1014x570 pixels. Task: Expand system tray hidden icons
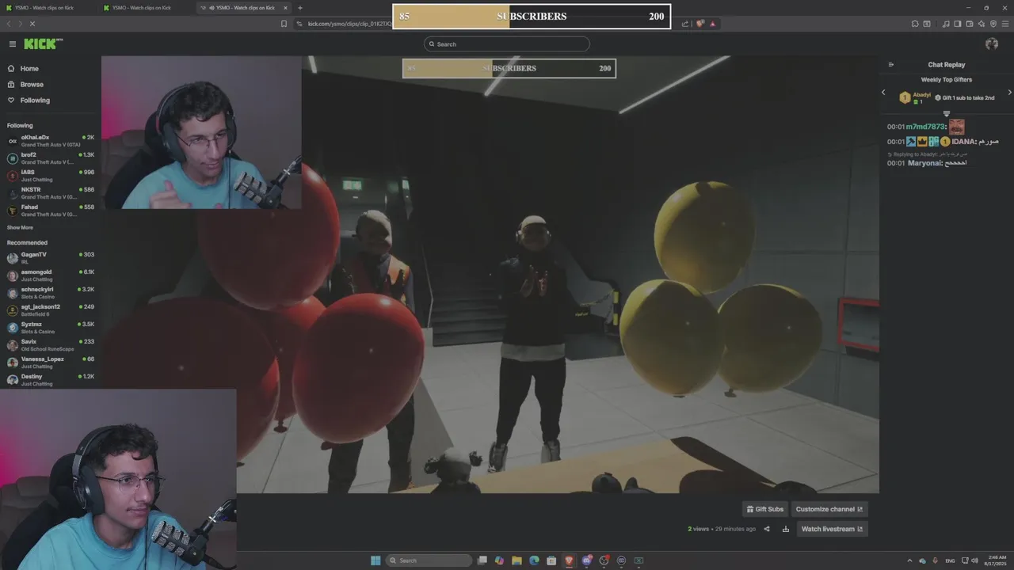pos(909,560)
